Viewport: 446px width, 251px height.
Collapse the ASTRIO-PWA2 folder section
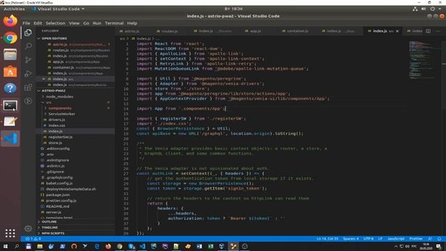point(54,91)
